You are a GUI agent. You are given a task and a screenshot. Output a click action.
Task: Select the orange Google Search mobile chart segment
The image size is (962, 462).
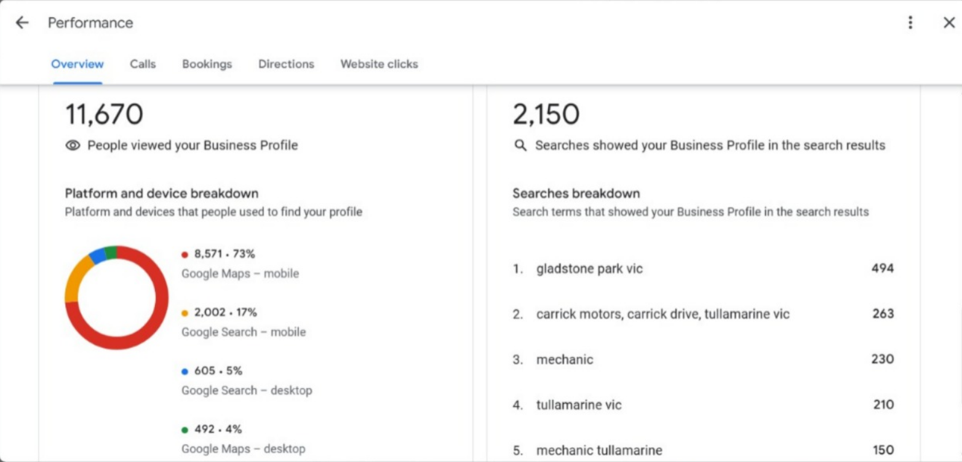tap(74, 283)
